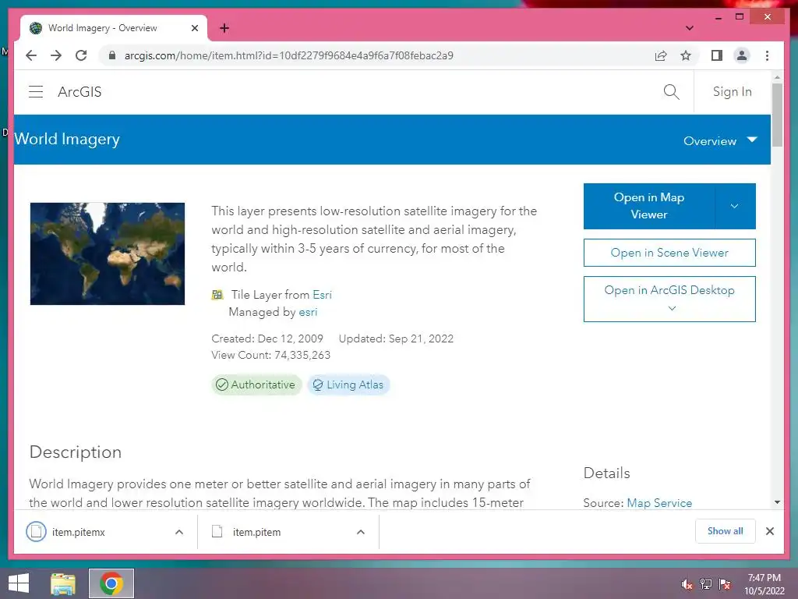Image resolution: width=798 pixels, height=599 pixels.
Task: Click the Description heading
Action: tap(76, 452)
